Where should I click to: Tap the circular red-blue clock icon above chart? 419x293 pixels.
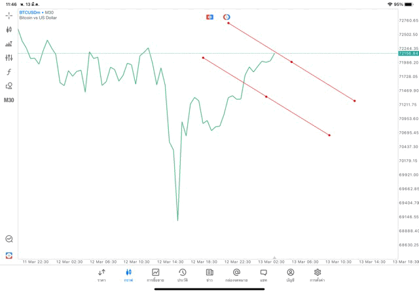pos(227,17)
